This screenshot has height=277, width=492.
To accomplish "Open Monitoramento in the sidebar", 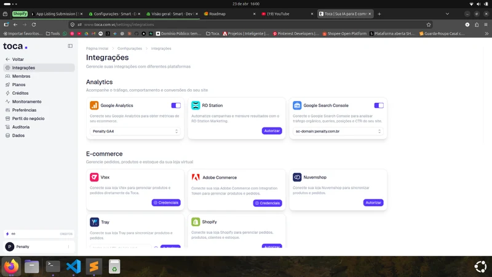I will point(39,102).
